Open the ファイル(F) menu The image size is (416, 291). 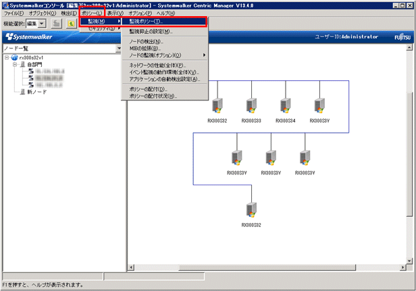click(x=14, y=13)
